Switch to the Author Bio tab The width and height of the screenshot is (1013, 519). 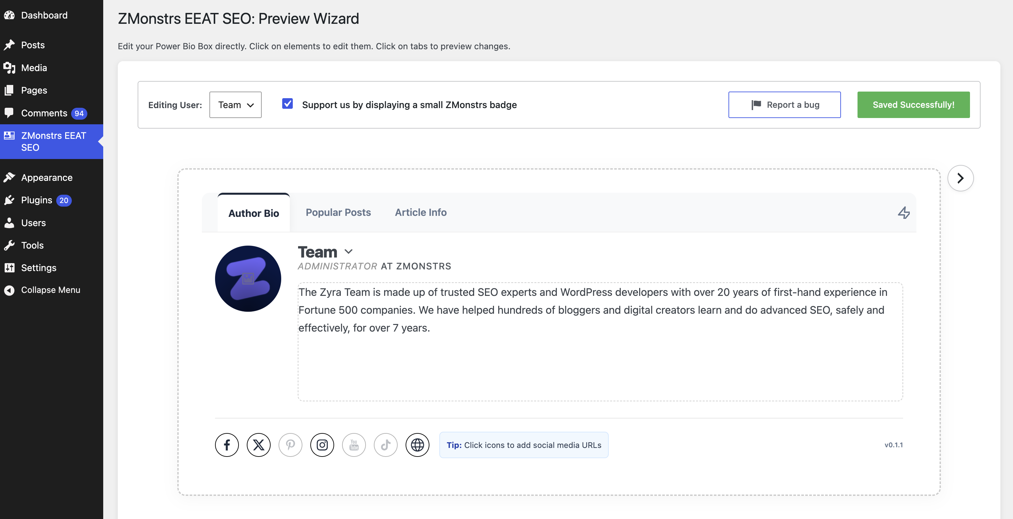(254, 213)
